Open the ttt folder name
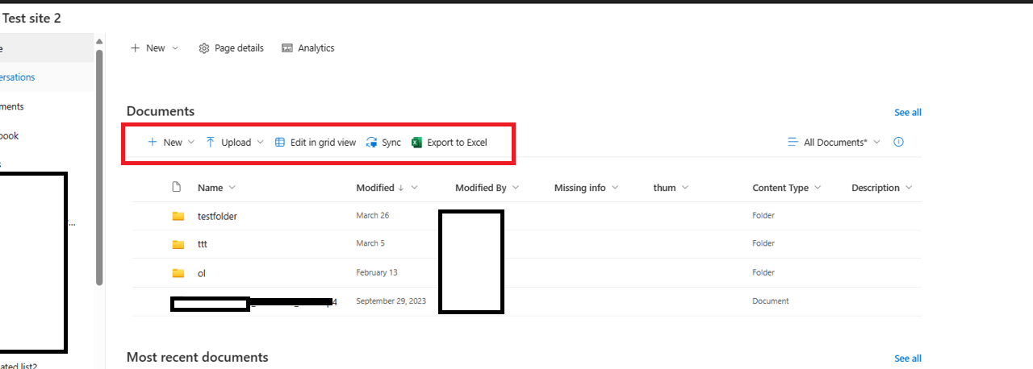 click(x=203, y=244)
